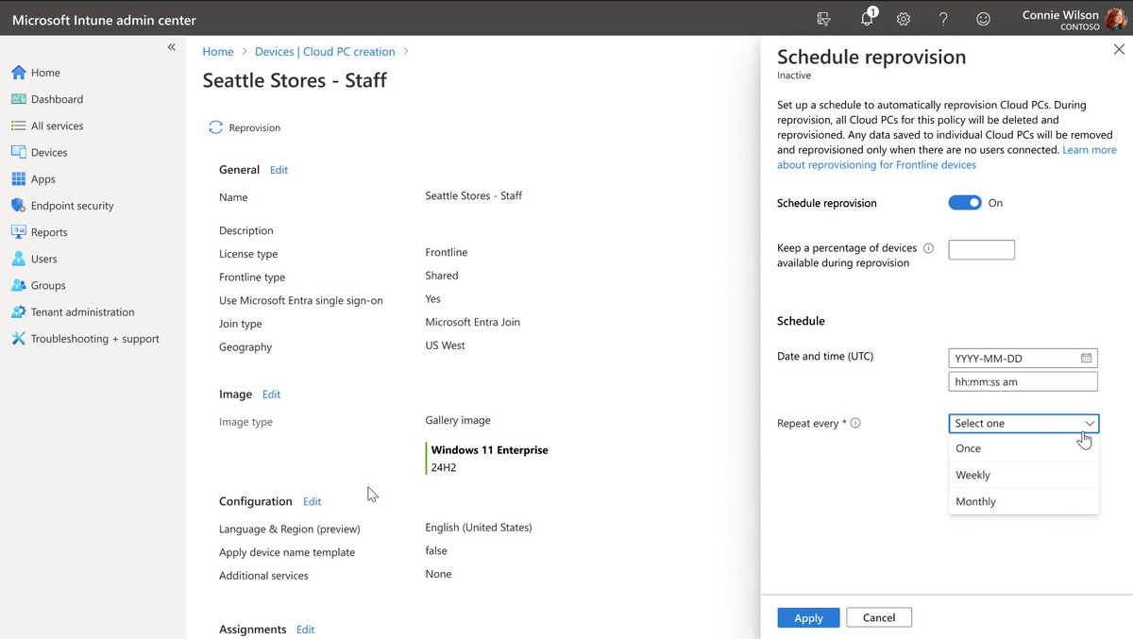Click the Apply button
The height and width of the screenshot is (639, 1133).
click(x=808, y=617)
